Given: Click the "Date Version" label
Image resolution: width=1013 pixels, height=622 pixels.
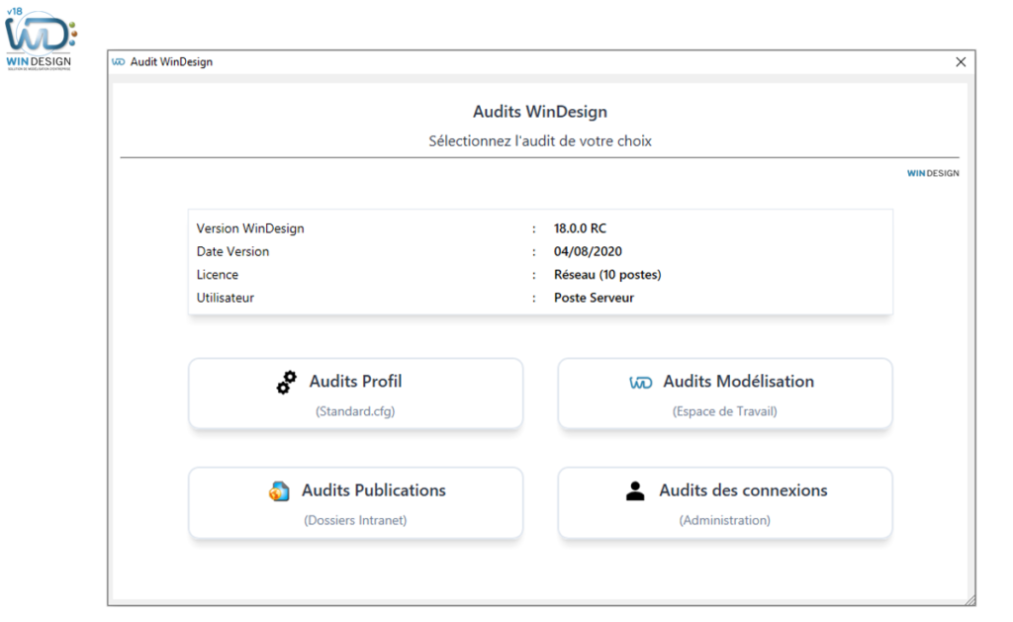Looking at the screenshot, I should coord(232,252).
